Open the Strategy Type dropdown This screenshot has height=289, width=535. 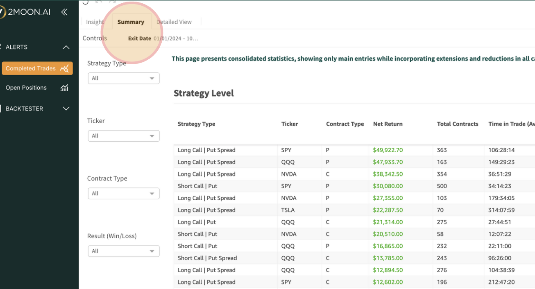[x=123, y=78]
